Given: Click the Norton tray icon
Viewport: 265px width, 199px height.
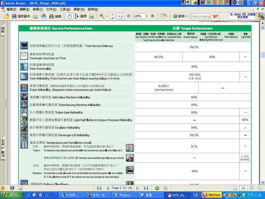Looking at the screenshot, I should pyautogui.click(x=211, y=195).
